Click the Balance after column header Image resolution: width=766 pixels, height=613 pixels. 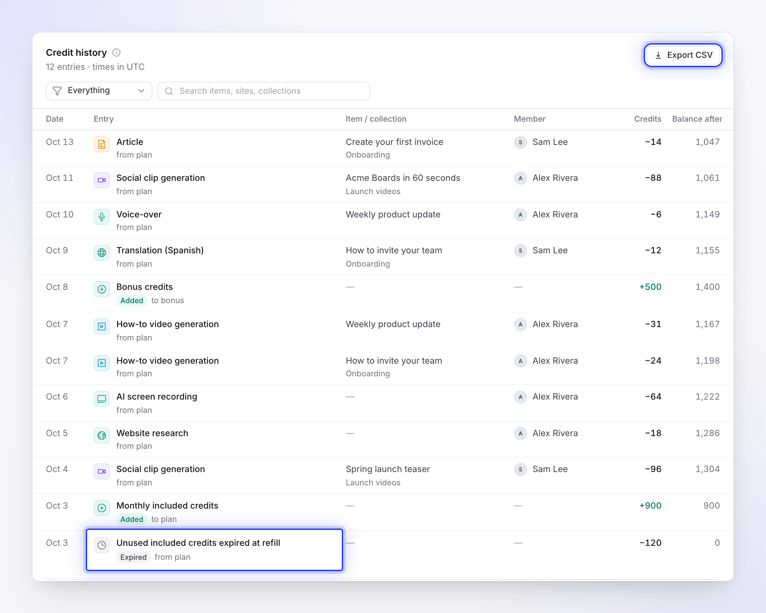click(x=697, y=119)
